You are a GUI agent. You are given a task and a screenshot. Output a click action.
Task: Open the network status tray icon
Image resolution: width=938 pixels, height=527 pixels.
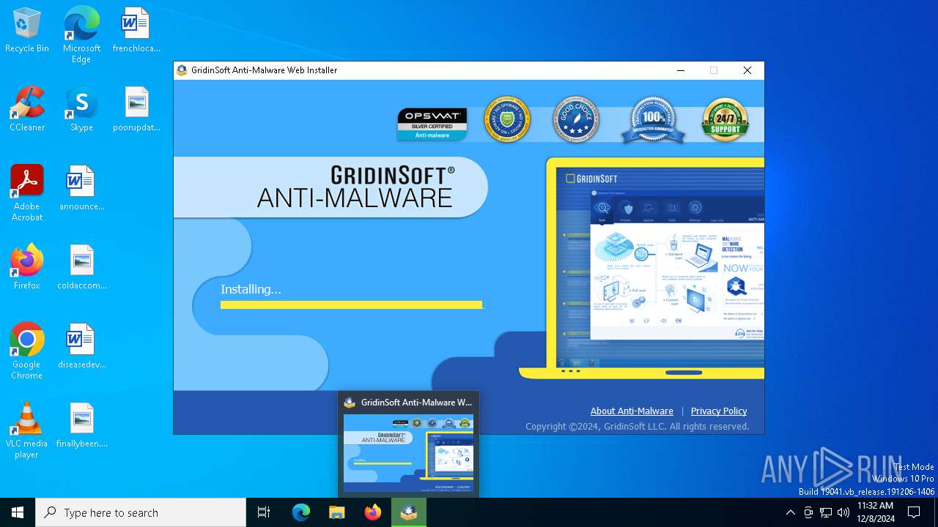(x=826, y=512)
